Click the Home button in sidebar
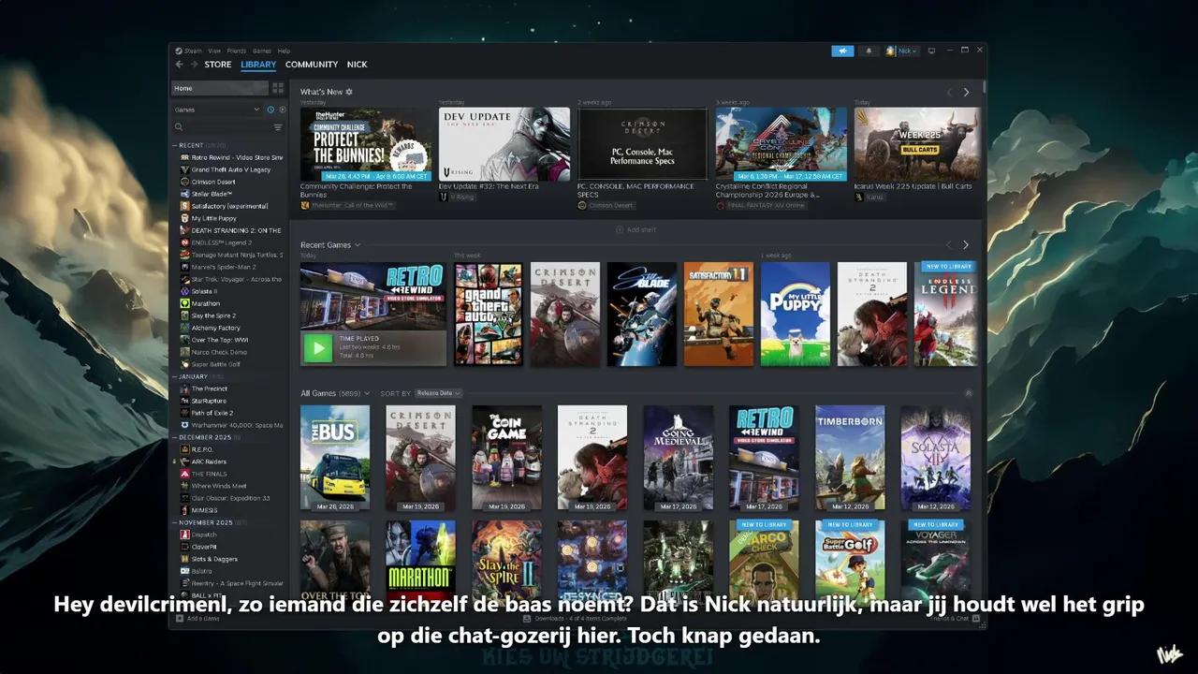 pyautogui.click(x=220, y=88)
